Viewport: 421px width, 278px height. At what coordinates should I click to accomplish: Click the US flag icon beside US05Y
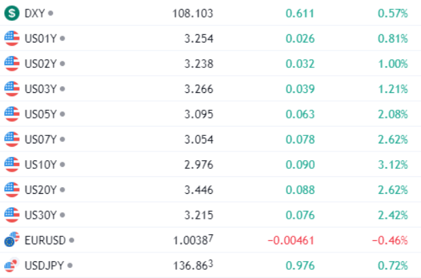[12, 114]
